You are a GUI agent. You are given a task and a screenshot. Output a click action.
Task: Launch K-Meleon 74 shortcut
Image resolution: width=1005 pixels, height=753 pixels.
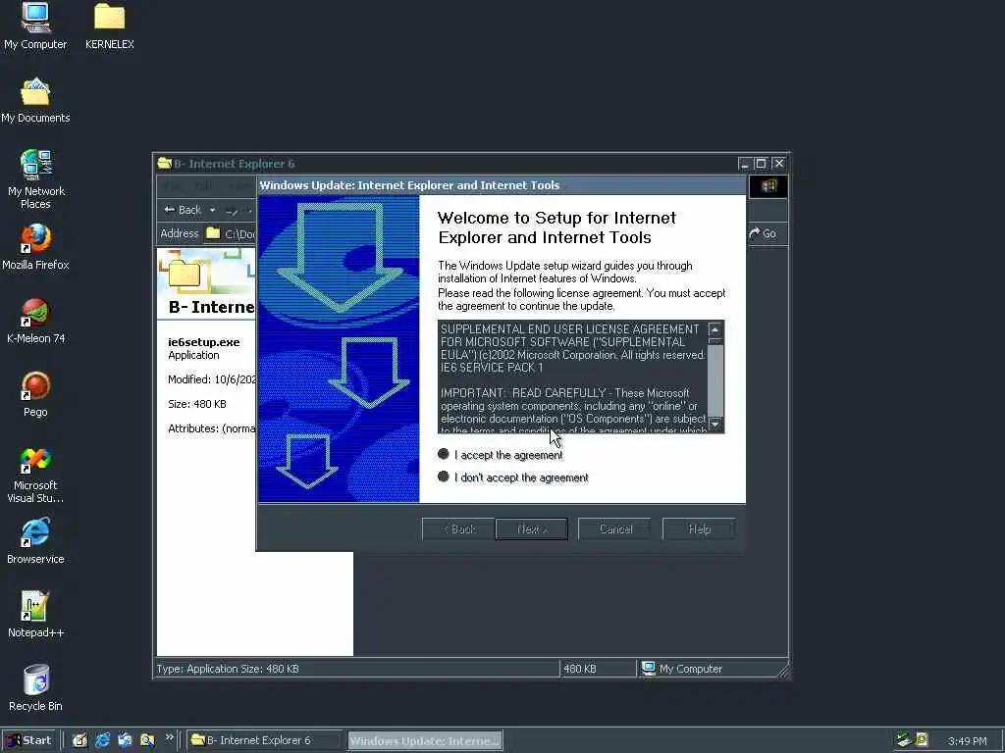pos(35,321)
